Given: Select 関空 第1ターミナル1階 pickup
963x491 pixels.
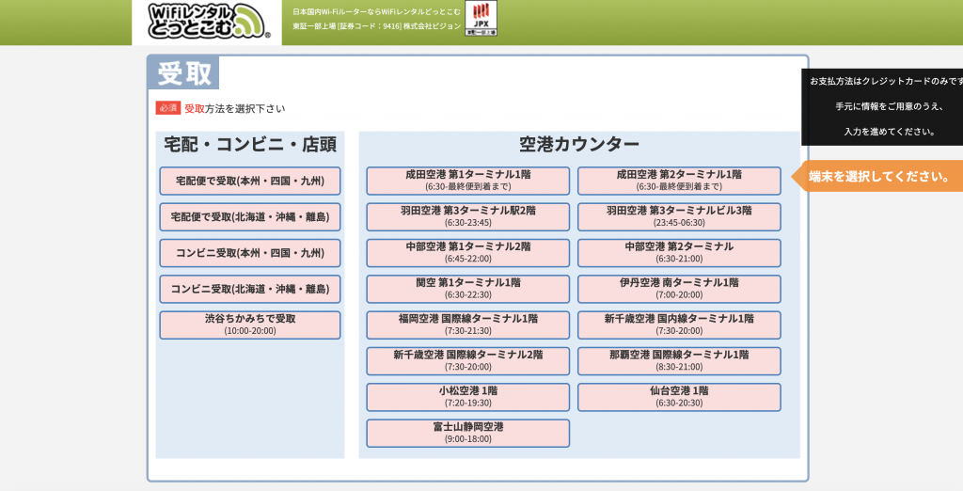Looking at the screenshot, I should [467, 288].
